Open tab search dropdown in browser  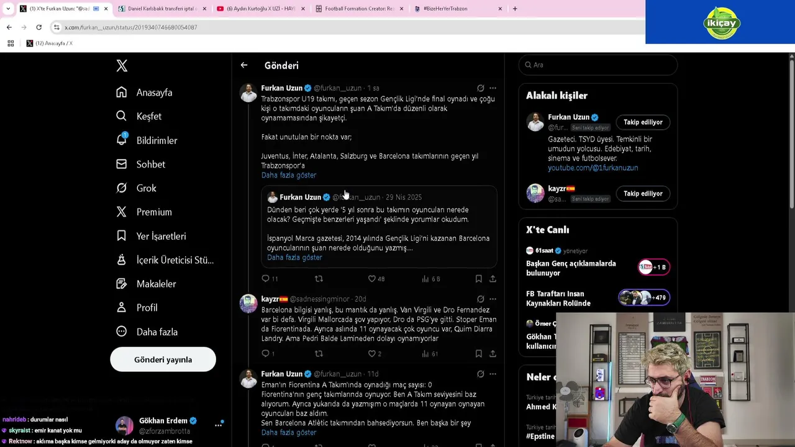click(x=7, y=9)
